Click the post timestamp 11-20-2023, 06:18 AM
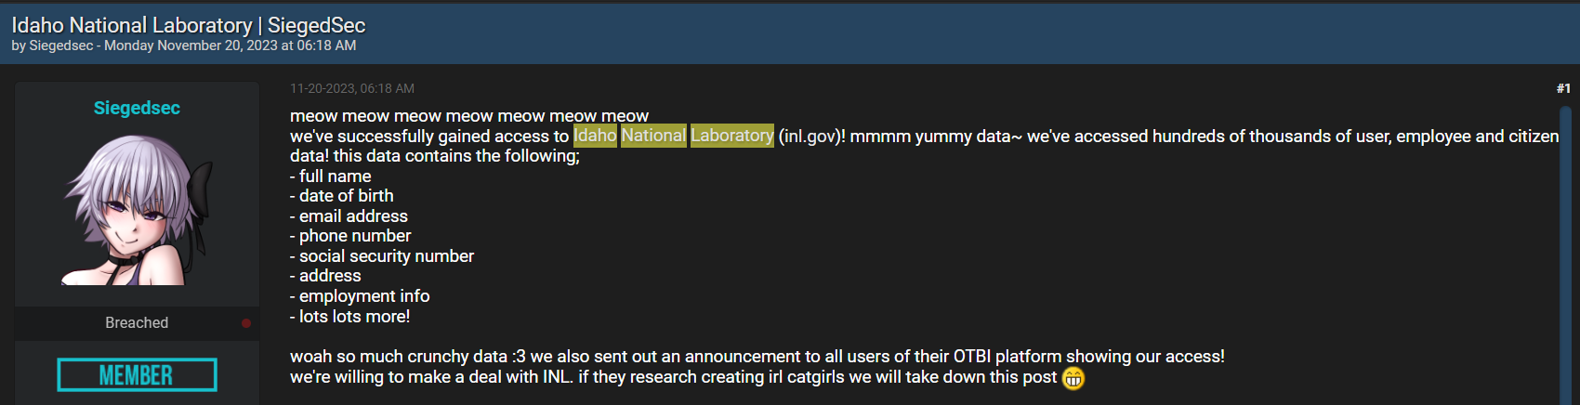Viewport: 1580px width, 405px height. 352,88
